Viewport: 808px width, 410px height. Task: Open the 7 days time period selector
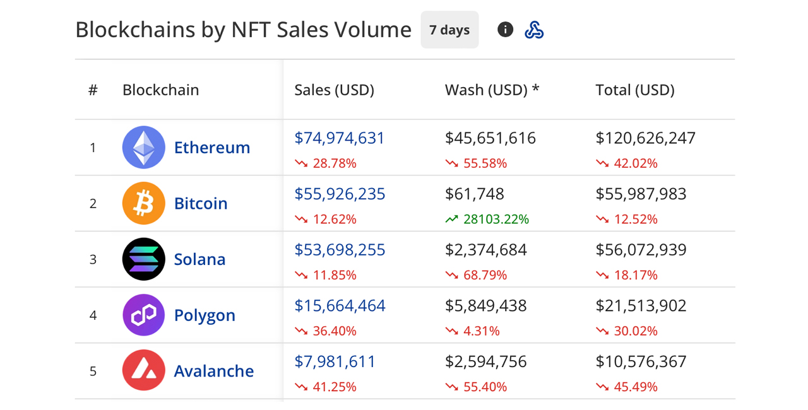tap(449, 29)
